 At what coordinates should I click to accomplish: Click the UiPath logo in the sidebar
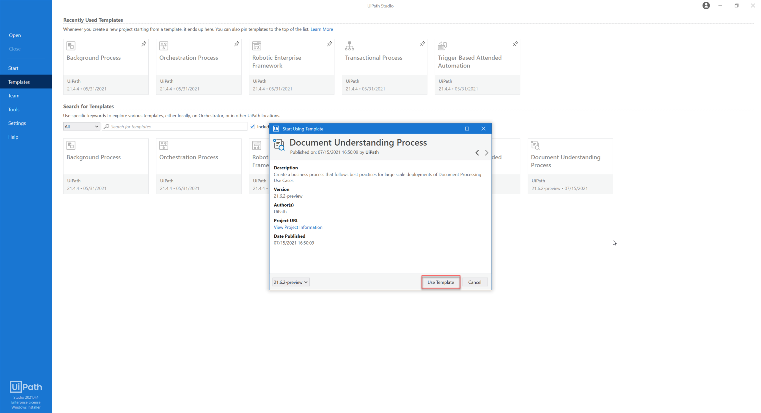pyautogui.click(x=26, y=387)
